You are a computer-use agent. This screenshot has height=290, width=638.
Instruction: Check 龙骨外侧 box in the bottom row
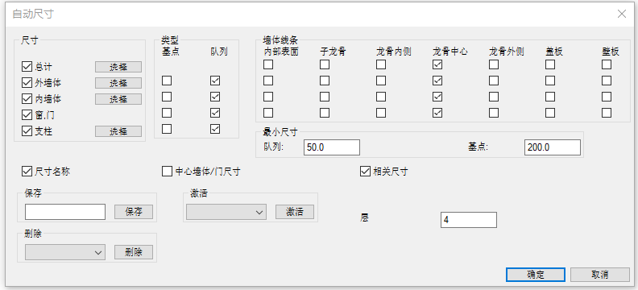point(494,113)
